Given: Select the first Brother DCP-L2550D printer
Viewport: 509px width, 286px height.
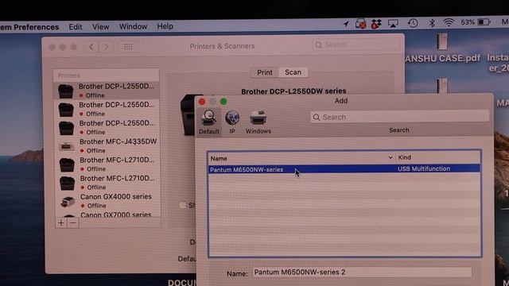Looking at the screenshot, I should pos(107,91).
